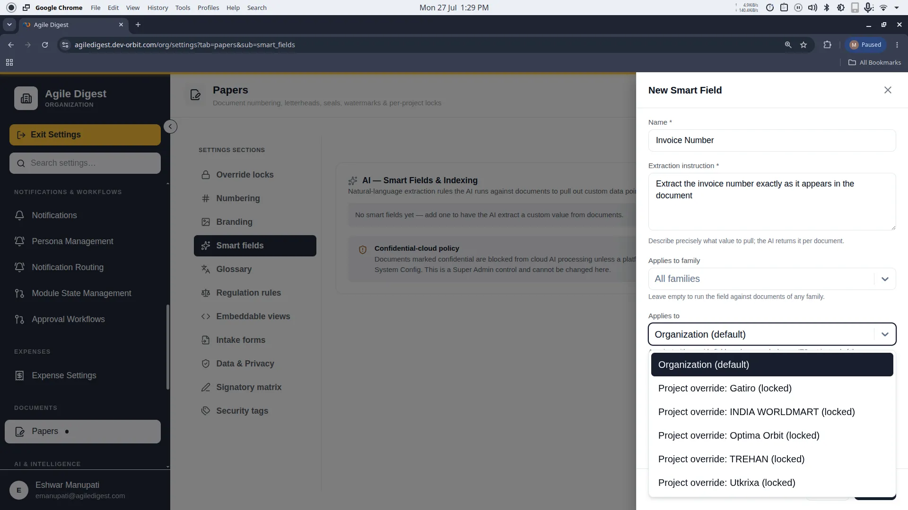Click the Numbering hash icon
Image resolution: width=908 pixels, height=510 pixels.
pos(206,198)
